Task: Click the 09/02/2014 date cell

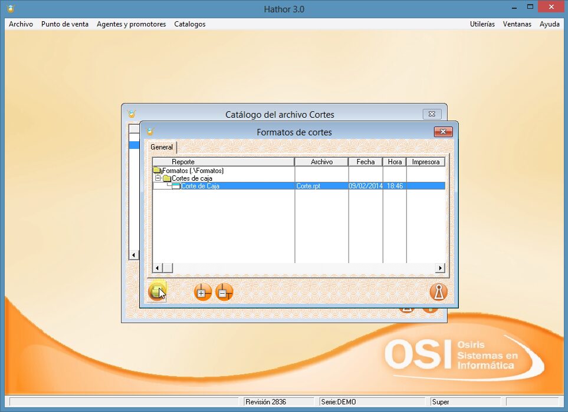Action: [366, 186]
